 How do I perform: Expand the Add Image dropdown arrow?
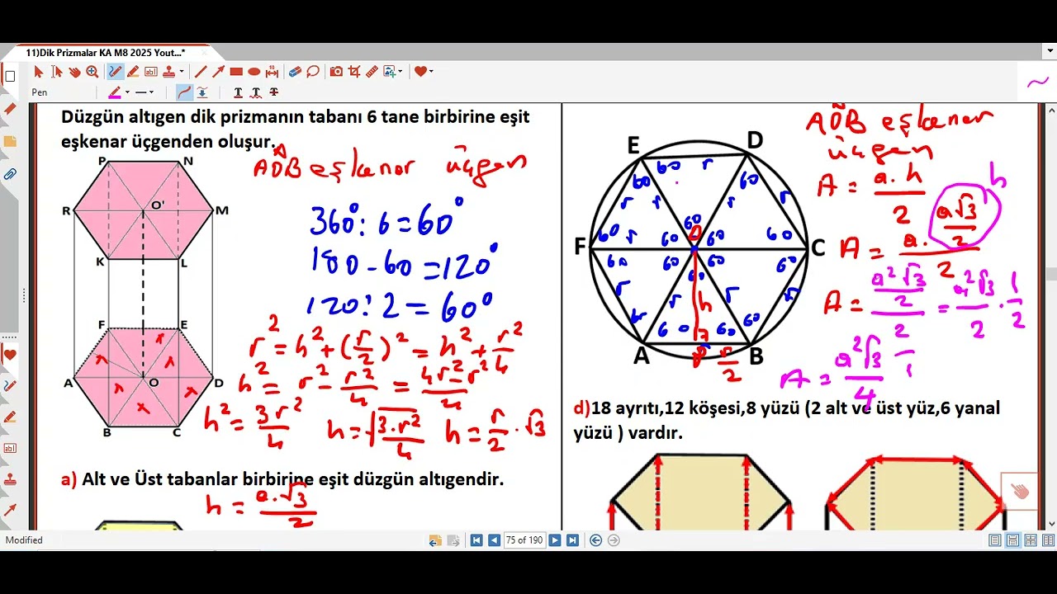[401, 72]
